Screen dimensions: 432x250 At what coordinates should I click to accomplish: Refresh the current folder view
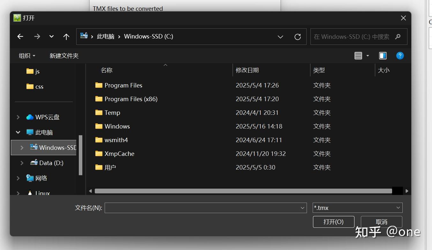pos(297,37)
